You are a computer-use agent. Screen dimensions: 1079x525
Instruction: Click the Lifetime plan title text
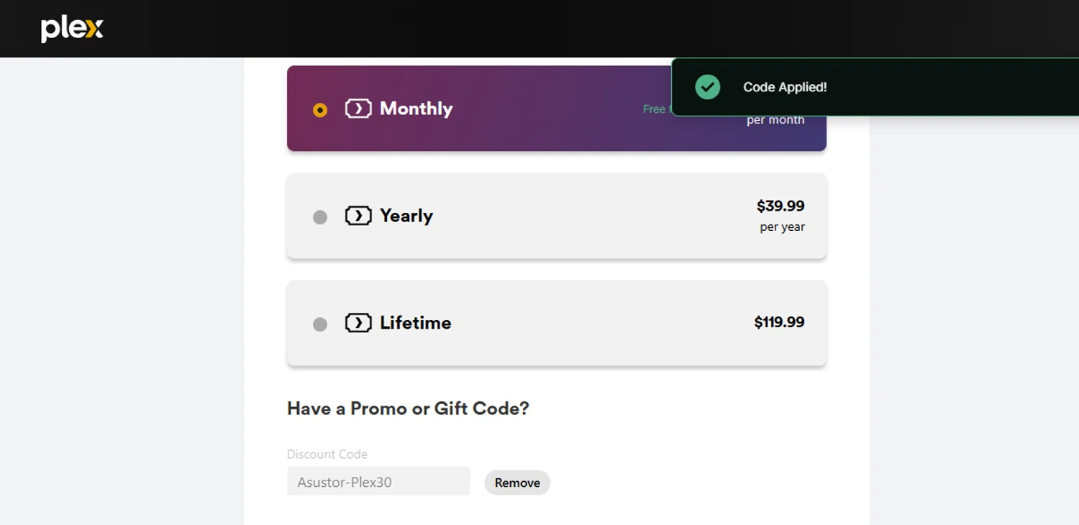[415, 323]
